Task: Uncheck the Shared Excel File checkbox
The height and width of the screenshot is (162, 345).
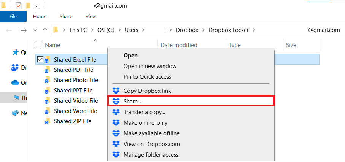Action: pos(40,59)
